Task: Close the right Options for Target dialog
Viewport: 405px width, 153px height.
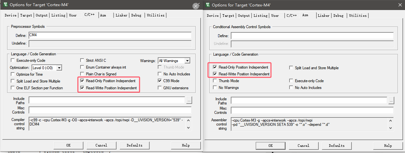Action: tap(399, 5)
